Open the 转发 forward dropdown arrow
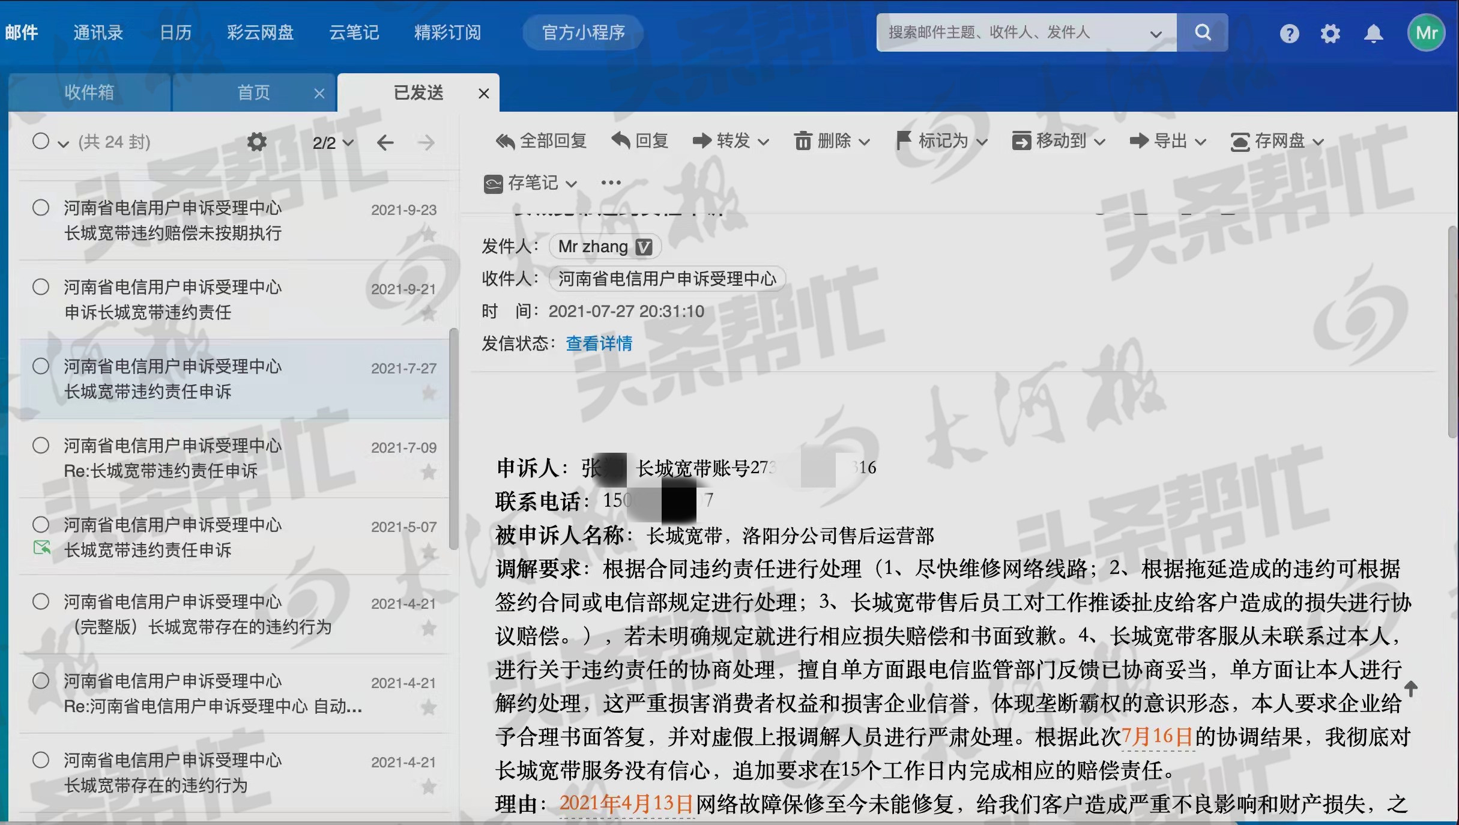The height and width of the screenshot is (825, 1459). (x=763, y=142)
